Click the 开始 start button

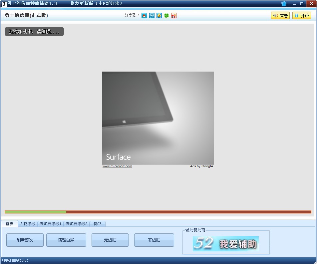coord(301,16)
